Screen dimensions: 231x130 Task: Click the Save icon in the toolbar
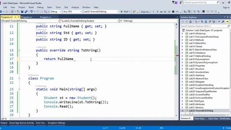click(22, 12)
